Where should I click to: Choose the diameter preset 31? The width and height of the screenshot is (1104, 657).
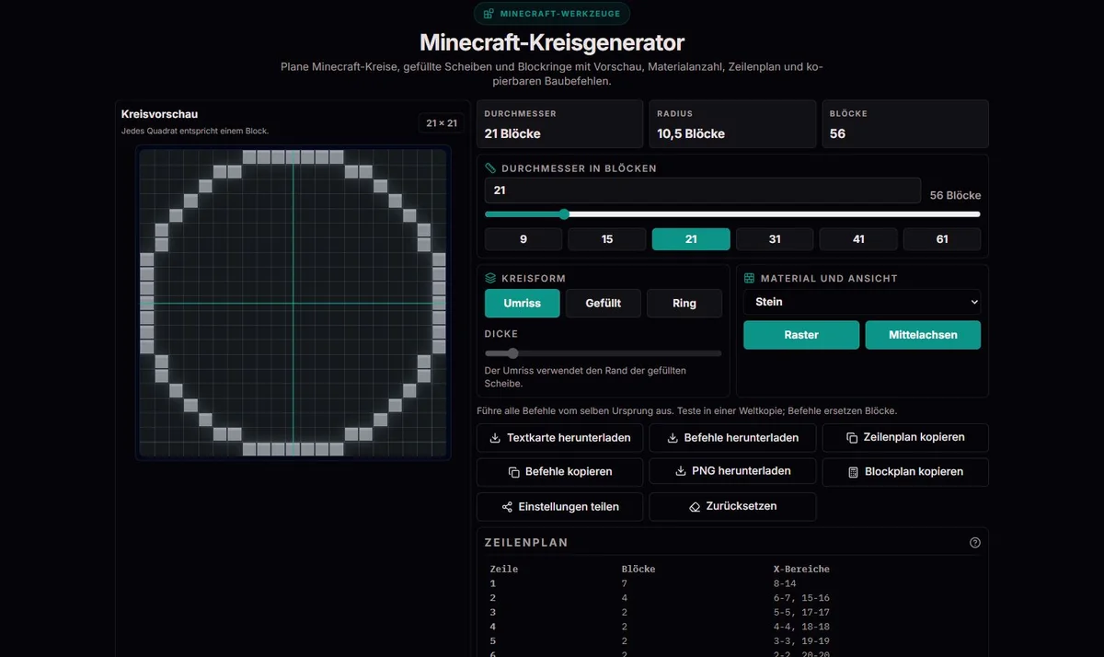[775, 239]
